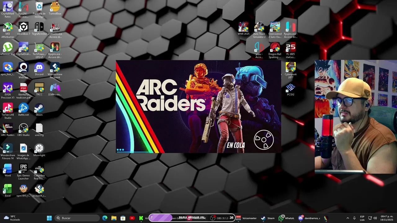Open the TikTok LIVE Studio desktop icon
The image size is (397, 223).
[x=7, y=111]
